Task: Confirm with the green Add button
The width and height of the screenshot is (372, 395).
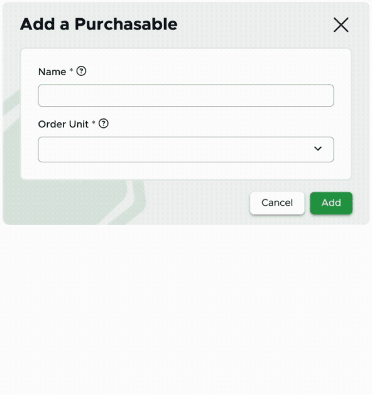Action: point(331,203)
